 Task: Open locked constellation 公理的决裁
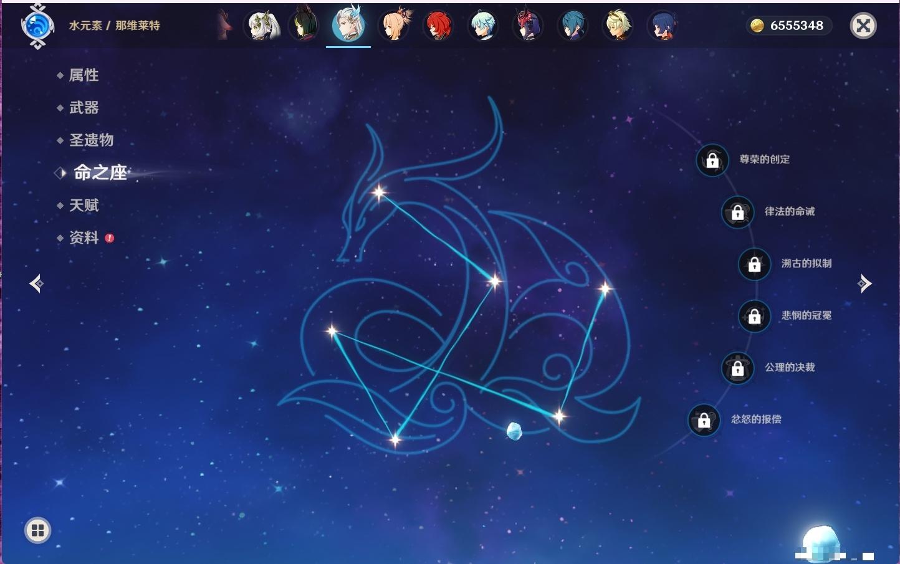click(737, 368)
